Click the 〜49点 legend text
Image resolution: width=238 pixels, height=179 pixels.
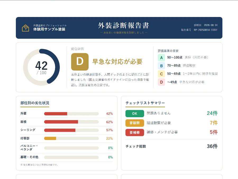(x=172, y=82)
